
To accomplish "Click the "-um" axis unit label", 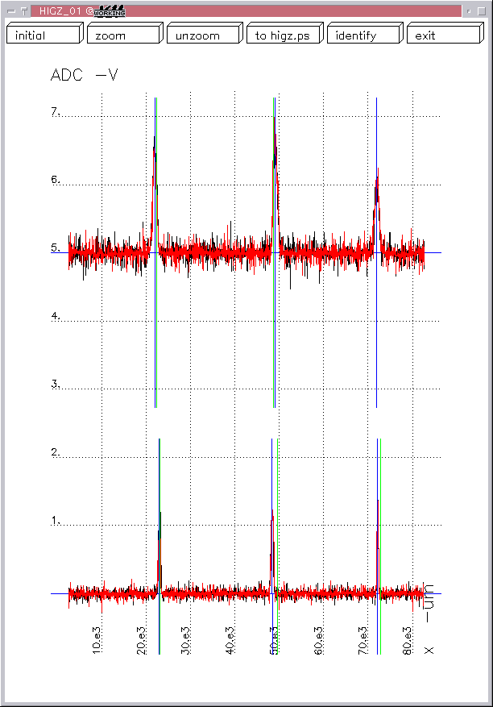I will 429,603.
